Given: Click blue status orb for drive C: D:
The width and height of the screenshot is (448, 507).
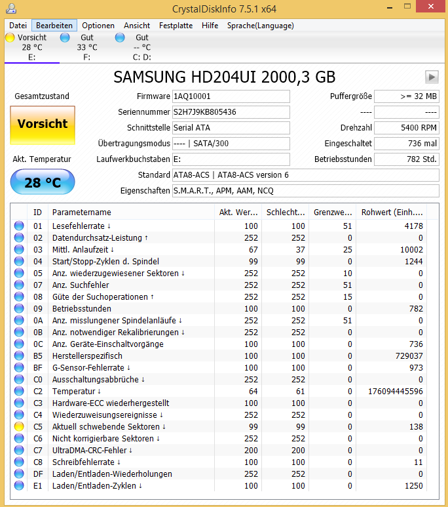Looking at the screenshot, I should point(120,37).
